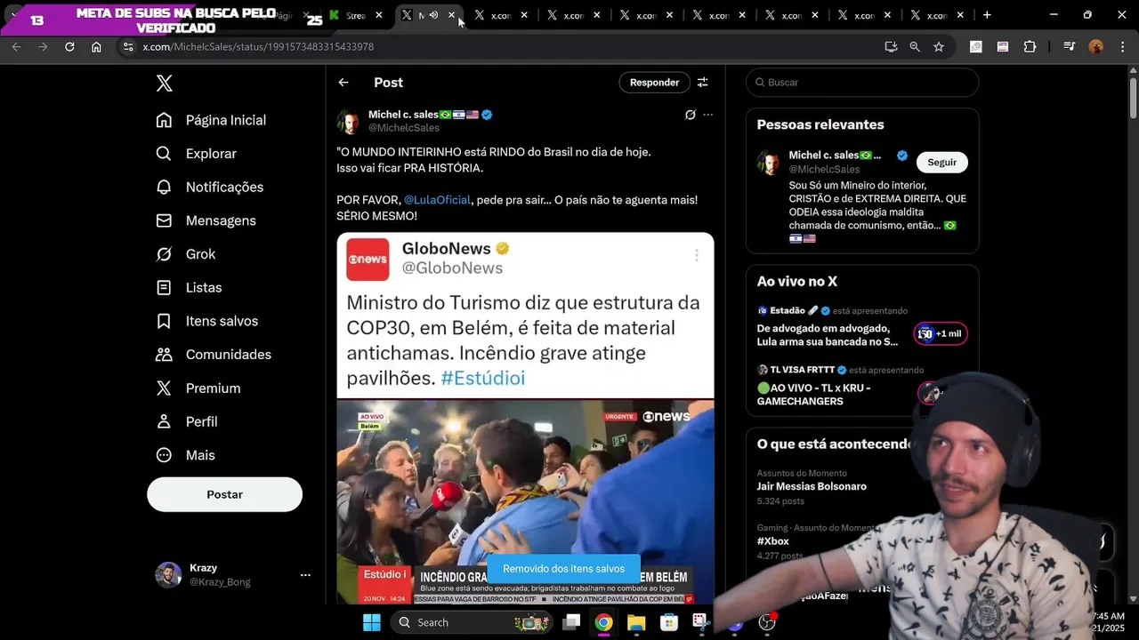
Task: Click the Chrome taskbar icon
Action: [604, 622]
